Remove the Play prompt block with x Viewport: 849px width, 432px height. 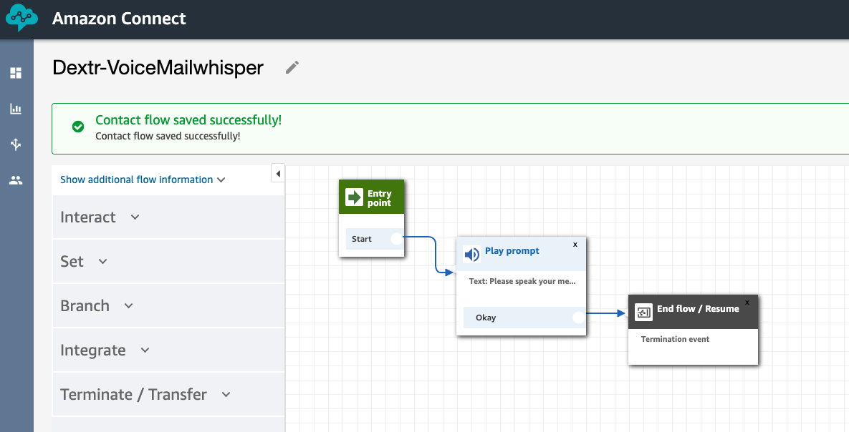(x=575, y=245)
